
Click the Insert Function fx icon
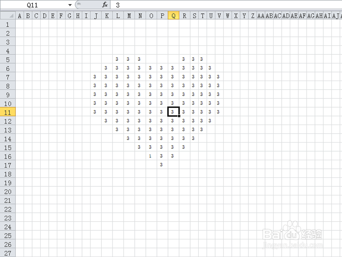(x=105, y=5)
